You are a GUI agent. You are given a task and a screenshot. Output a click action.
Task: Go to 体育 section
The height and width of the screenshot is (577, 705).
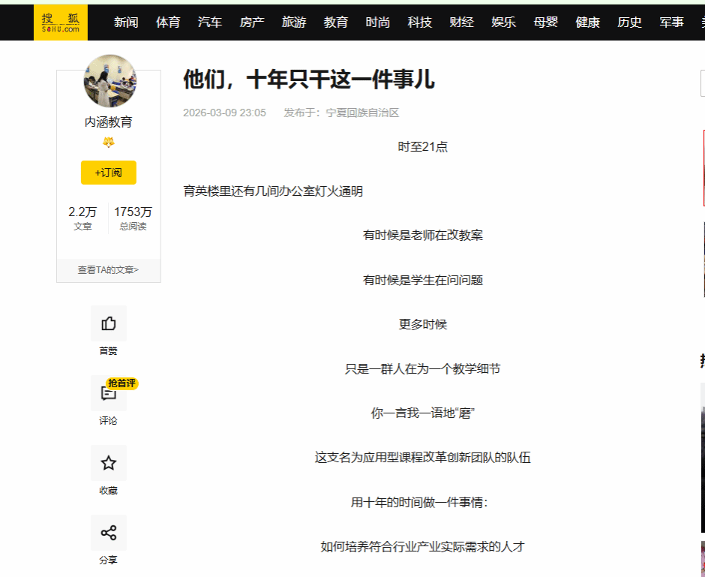click(x=168, y=23)
